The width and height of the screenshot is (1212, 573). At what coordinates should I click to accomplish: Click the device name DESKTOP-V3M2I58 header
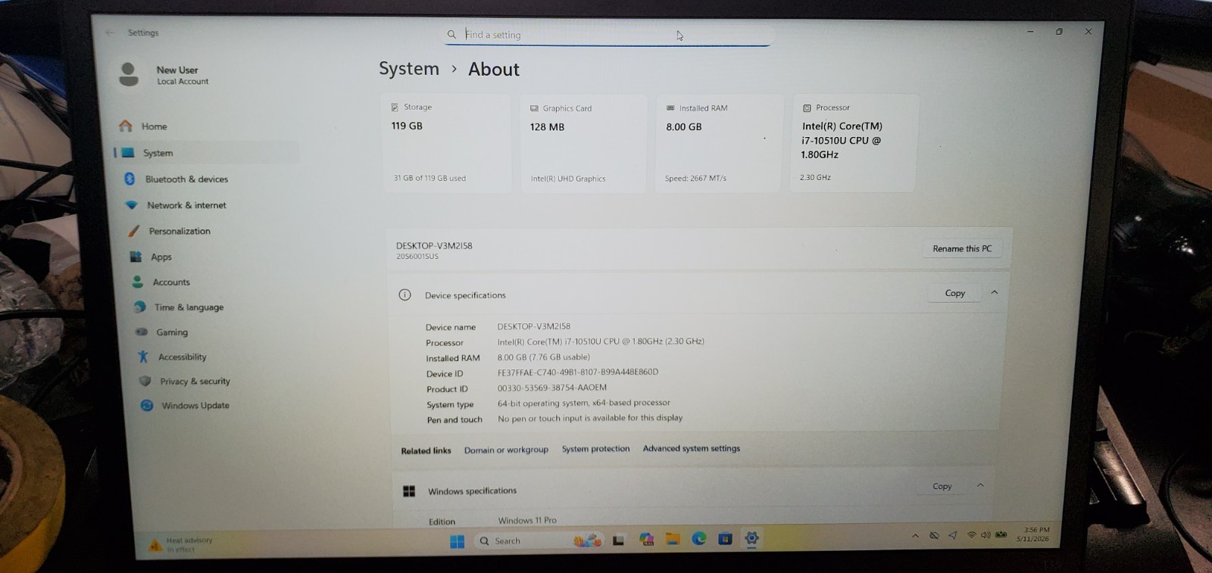(434, 246)
